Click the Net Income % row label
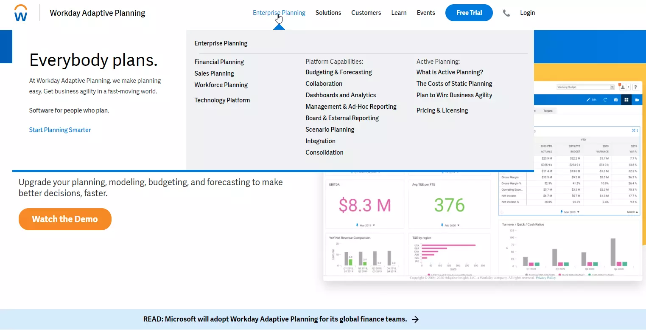Viewport: 646px width, 330px height. pyautogui.click(x=510, y=202)
